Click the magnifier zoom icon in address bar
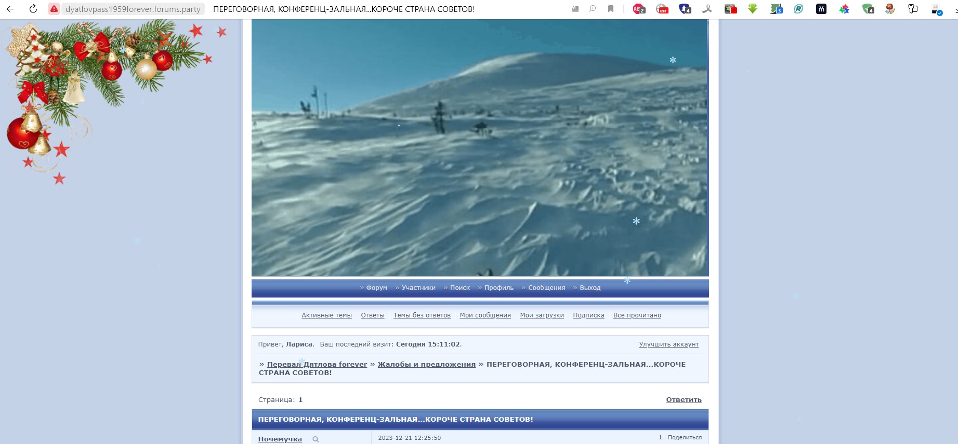Viewport: 958px width, 444px height. (x=593, y=9)
